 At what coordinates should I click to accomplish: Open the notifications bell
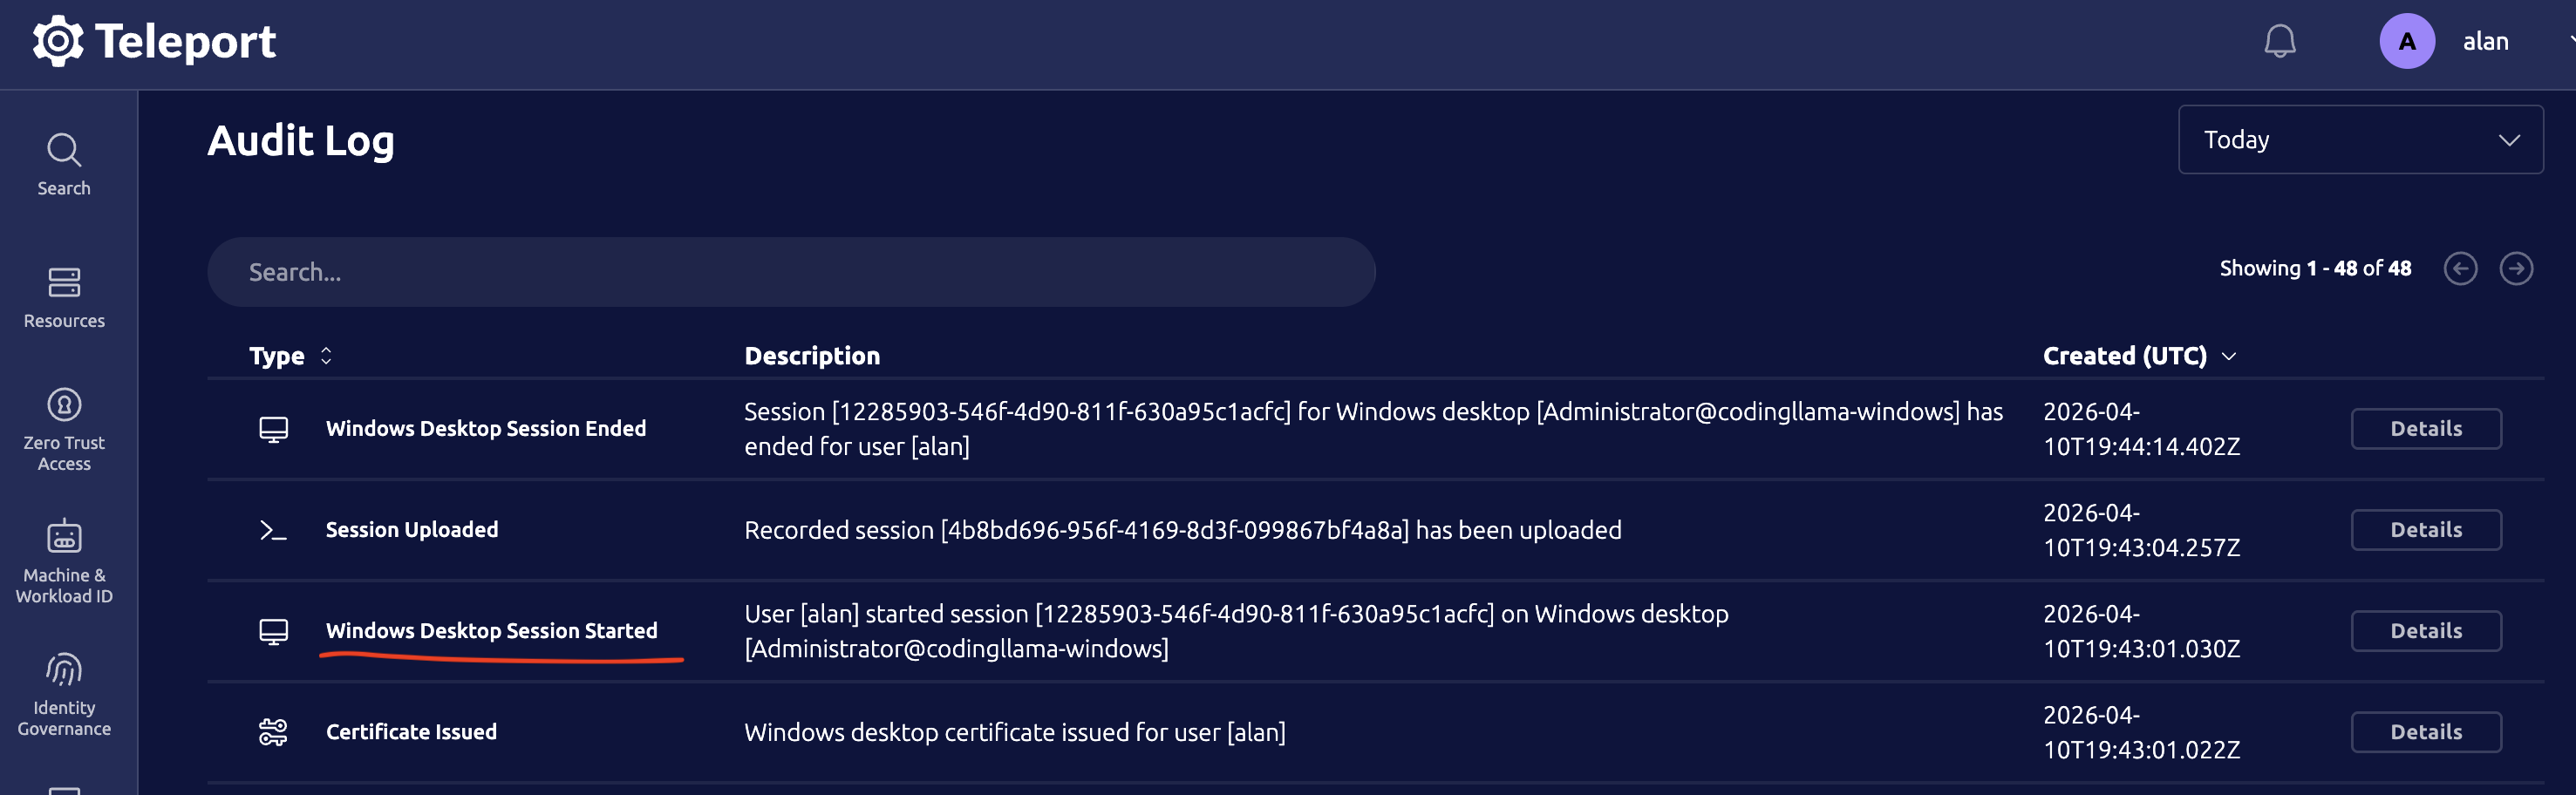2279,42
